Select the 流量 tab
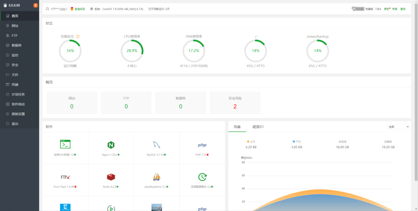This screenshot has width=418, height=211. (236, 127)
